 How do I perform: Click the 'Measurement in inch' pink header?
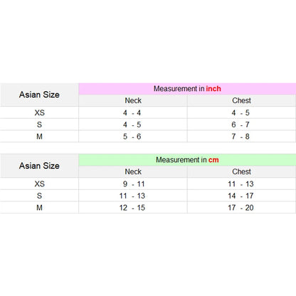[x=187, y=89]
